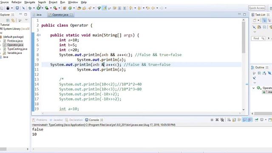Open Package Explorer view menu triangle
Screen dimensions: 272x153
[26, 20]
